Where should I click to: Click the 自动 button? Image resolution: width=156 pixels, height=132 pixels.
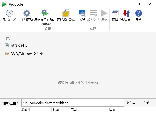coord(146,103)
